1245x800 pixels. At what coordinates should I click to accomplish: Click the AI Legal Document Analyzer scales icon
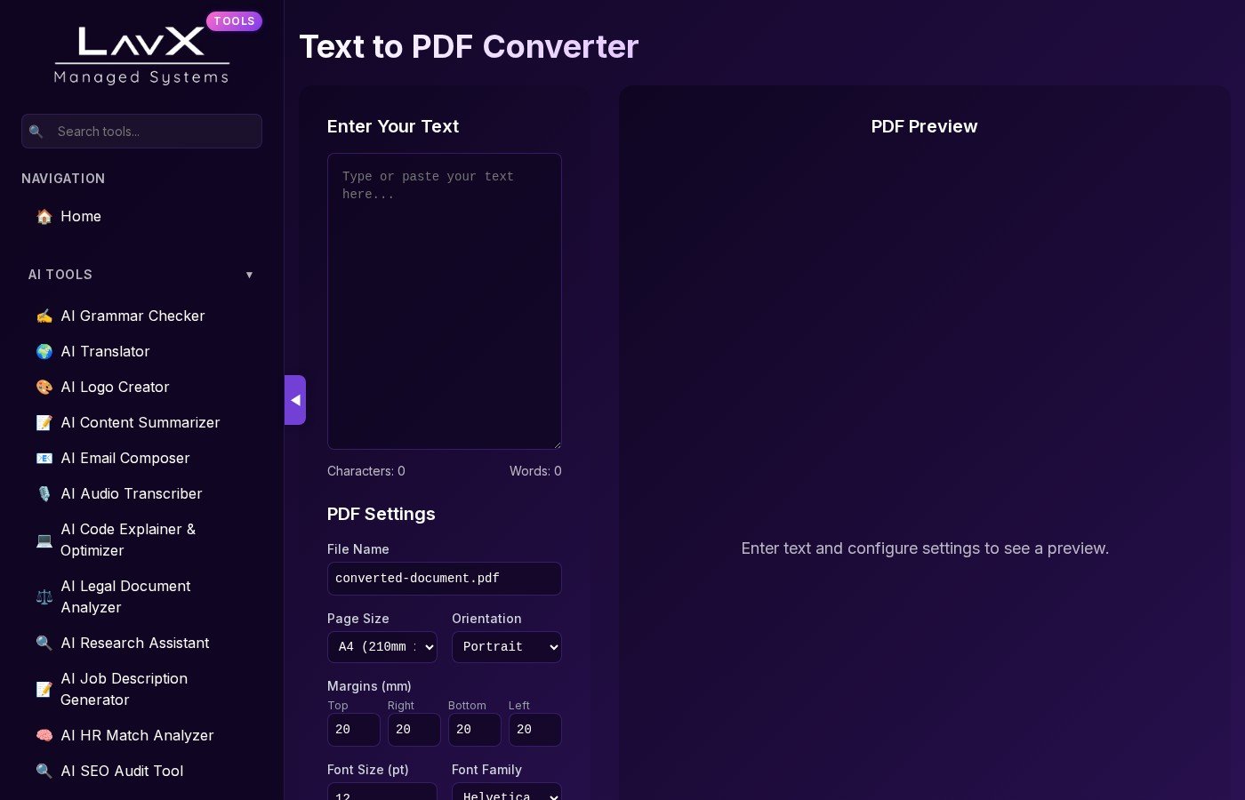tap(44, 597)
